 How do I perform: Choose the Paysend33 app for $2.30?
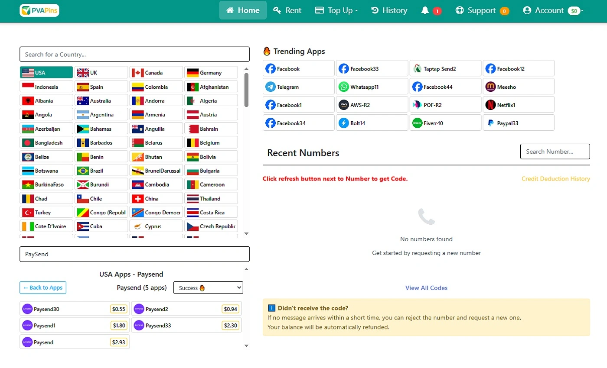(x=186, y=325)
